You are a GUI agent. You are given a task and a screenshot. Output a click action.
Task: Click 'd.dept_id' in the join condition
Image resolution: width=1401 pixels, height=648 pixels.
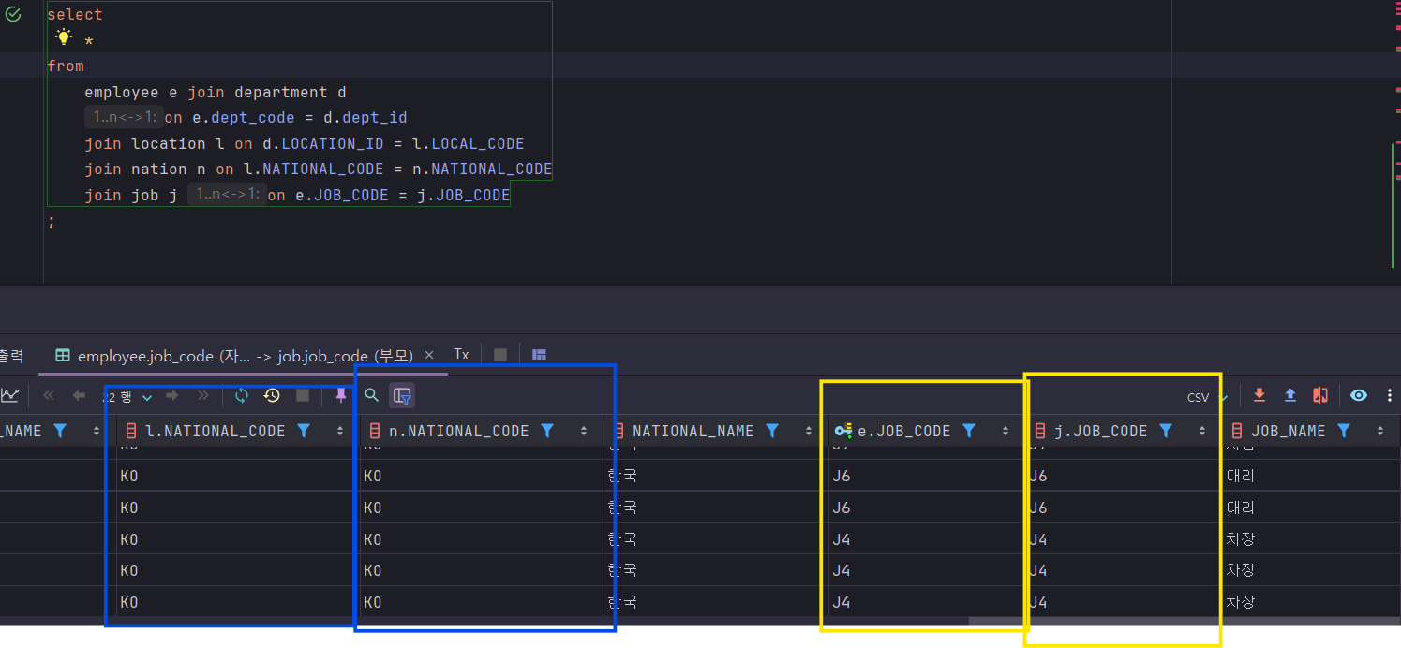coord(365,118)
